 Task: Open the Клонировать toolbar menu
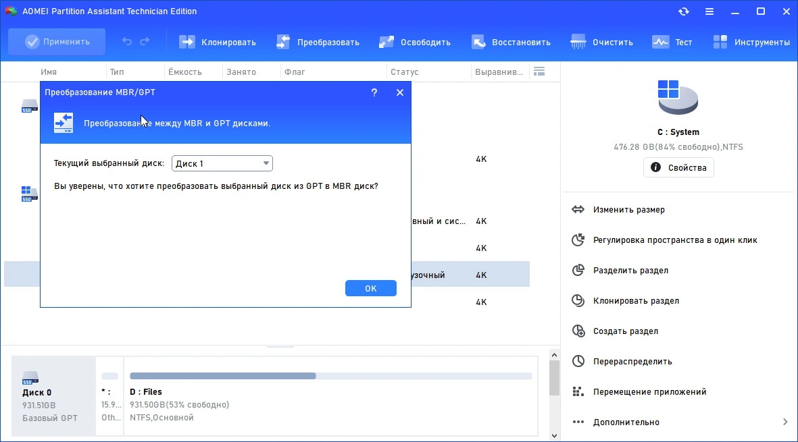point(218,42)
